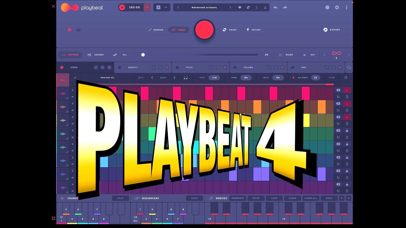The width and height of the screenshot is (406, 228).
Task: Click the refresh icon right of PAN
Action: [349, 67]
